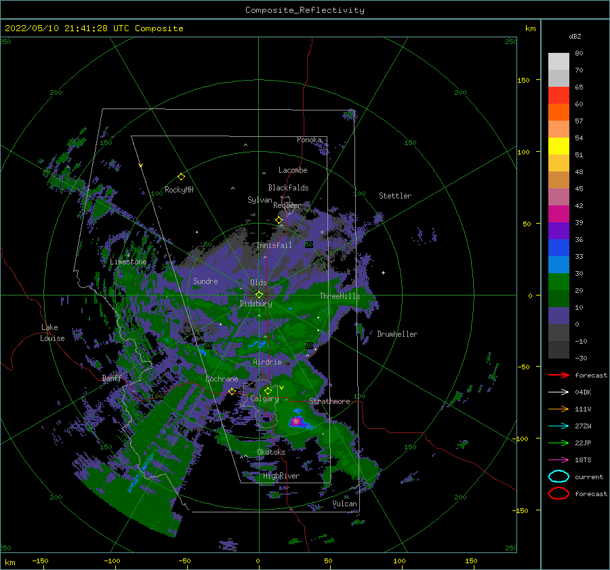Click the white plus marker west of Stettler region
Image resolution: width=610 pixels, height=570 pixels.
coord(383,272)
